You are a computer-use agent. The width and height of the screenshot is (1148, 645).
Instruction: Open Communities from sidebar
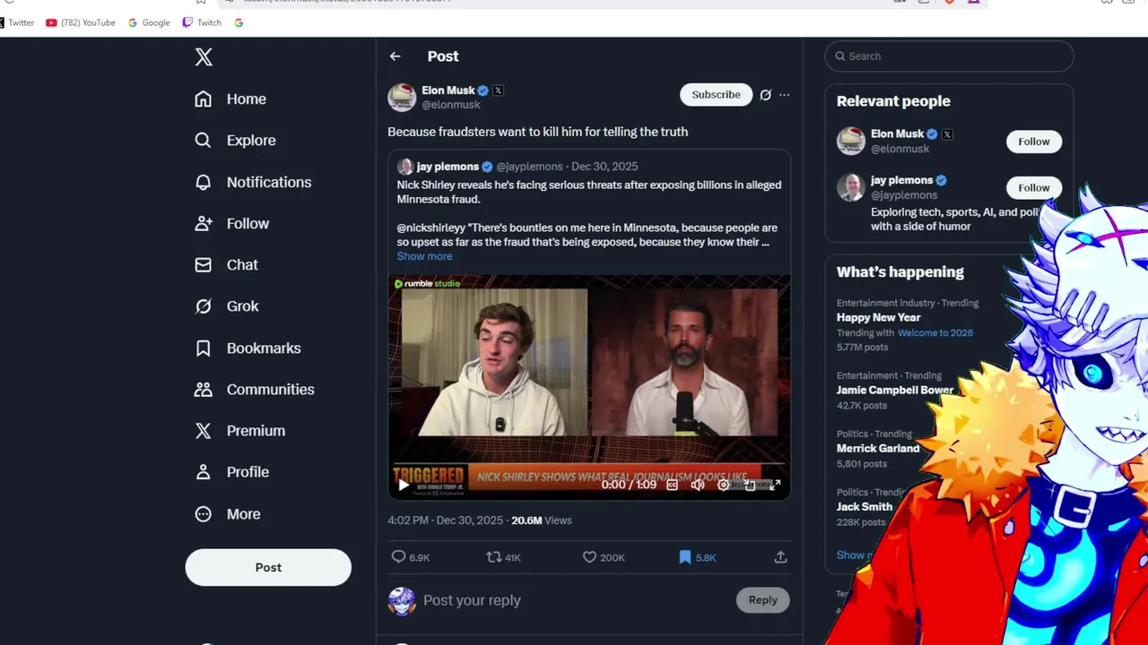(x=255, y=389)
